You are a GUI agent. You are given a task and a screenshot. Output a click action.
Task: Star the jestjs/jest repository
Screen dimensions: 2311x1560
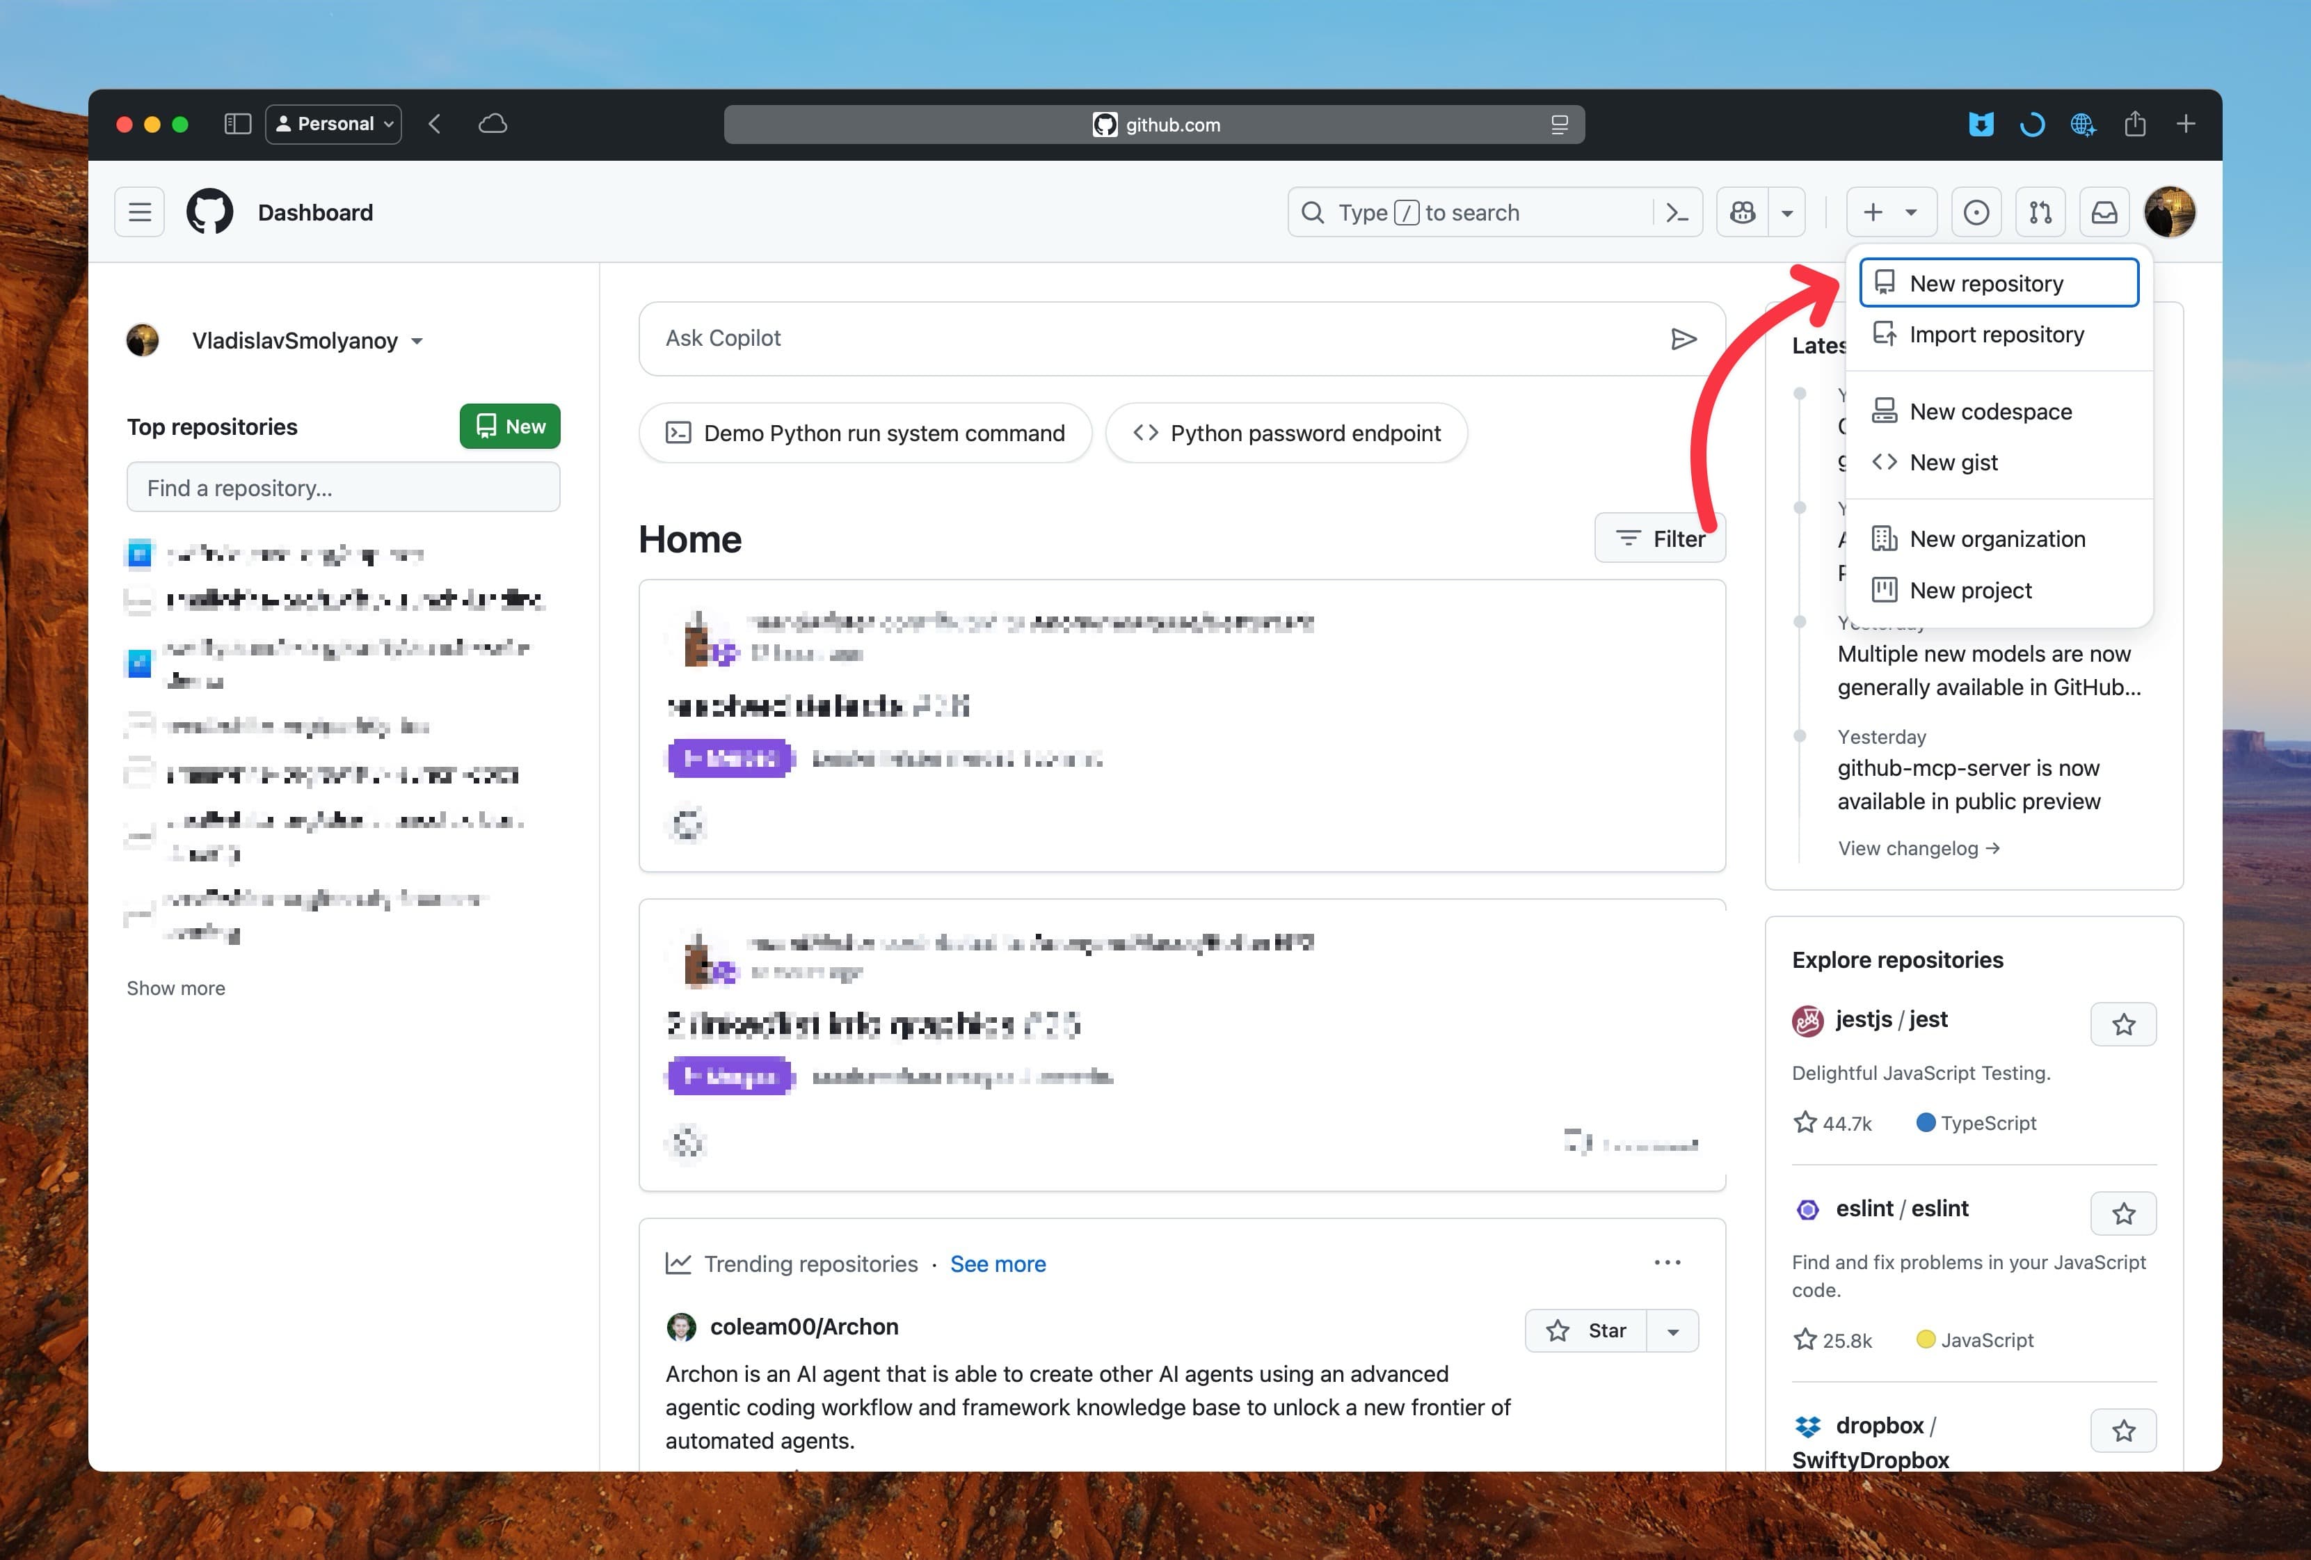pos(2123,1024)
